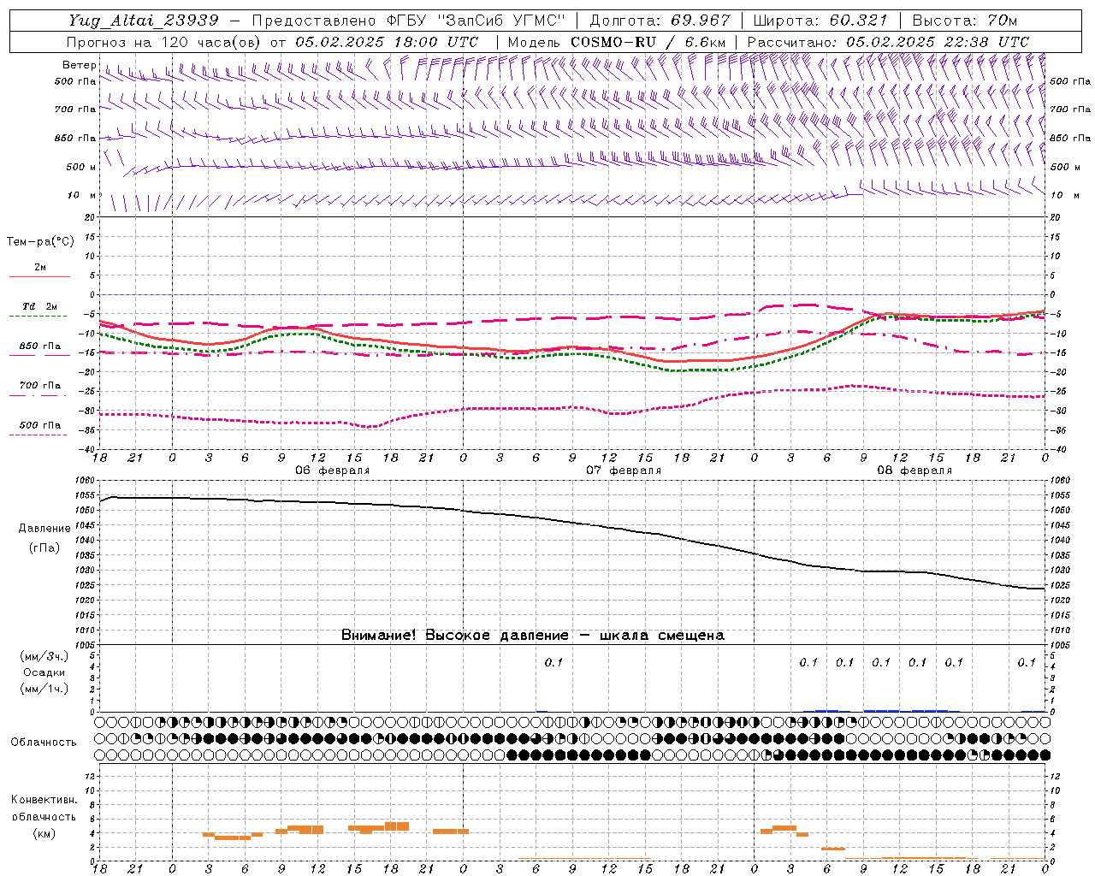Click the Давление panel label
Screen dimensions: 1095x876
[x=44, y=529]
